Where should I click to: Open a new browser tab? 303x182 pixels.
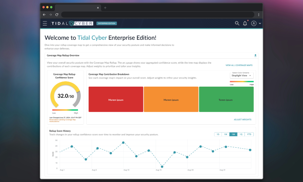tap(105, 8)
